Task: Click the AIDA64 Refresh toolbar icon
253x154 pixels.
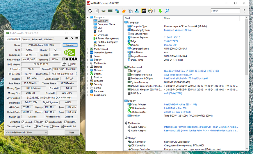Action: (x=90, y=11)
